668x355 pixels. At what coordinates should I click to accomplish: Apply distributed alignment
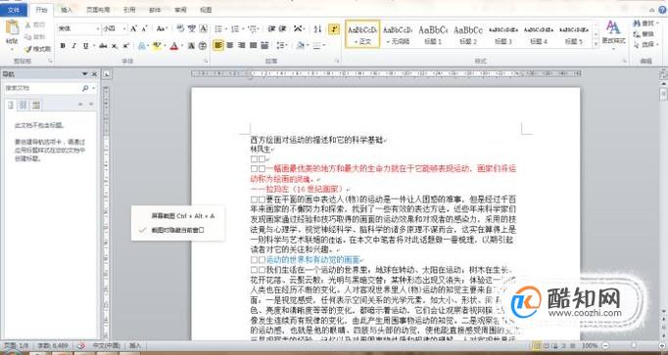264,45
